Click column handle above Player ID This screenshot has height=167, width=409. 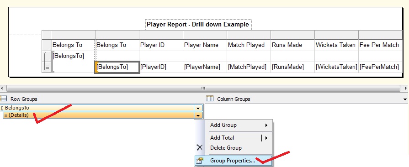click(161, 35)
